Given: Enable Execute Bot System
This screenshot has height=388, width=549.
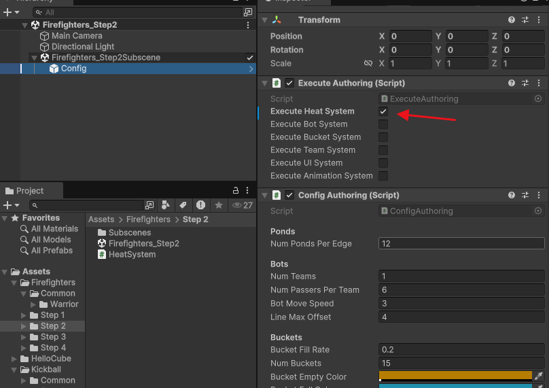Looking at the screenshot, I should tap(383, 124).
